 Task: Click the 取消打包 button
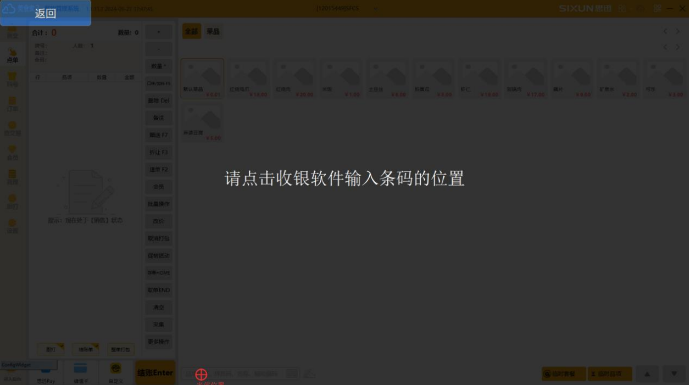point(159,238)
